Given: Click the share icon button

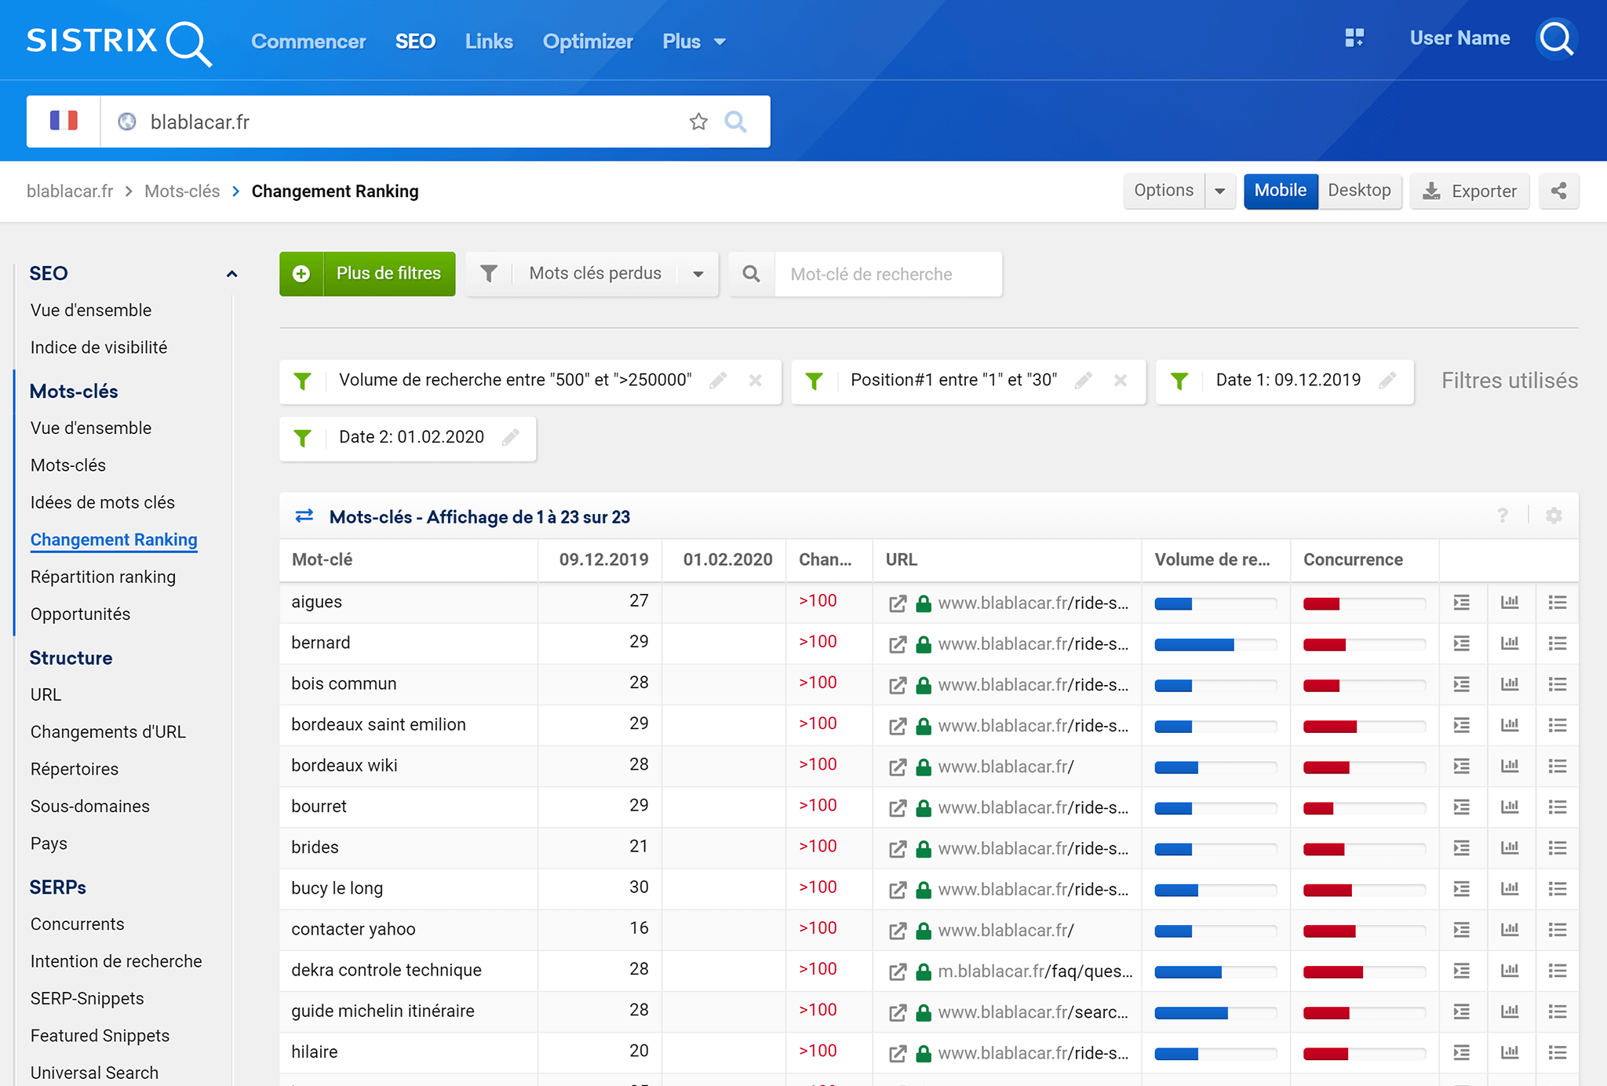Looking at the screenshot, I should pyautogui.click(x=1558, y=191).
